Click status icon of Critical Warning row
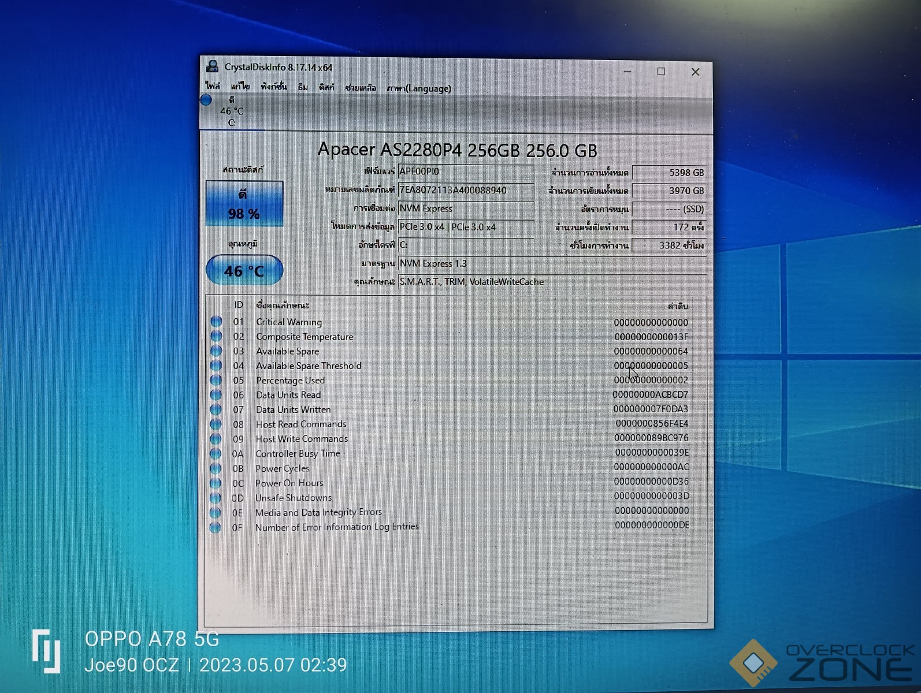 tap(216, 321)
